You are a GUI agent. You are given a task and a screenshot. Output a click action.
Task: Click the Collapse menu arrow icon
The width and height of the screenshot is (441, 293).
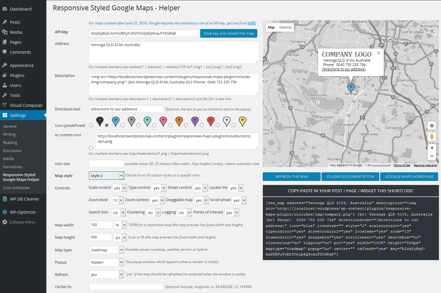[5, 222]
